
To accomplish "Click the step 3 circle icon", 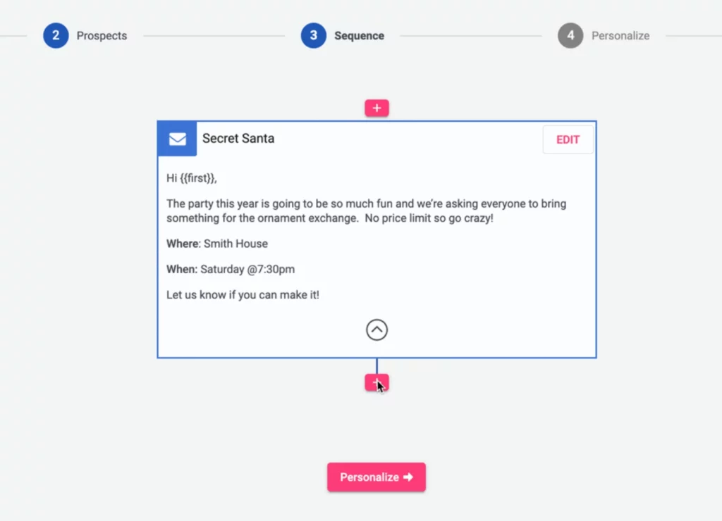I will click(x=314, y=35).
